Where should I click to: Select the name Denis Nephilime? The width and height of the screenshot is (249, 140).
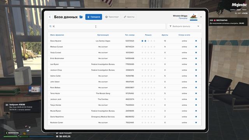tap(57, 117)
